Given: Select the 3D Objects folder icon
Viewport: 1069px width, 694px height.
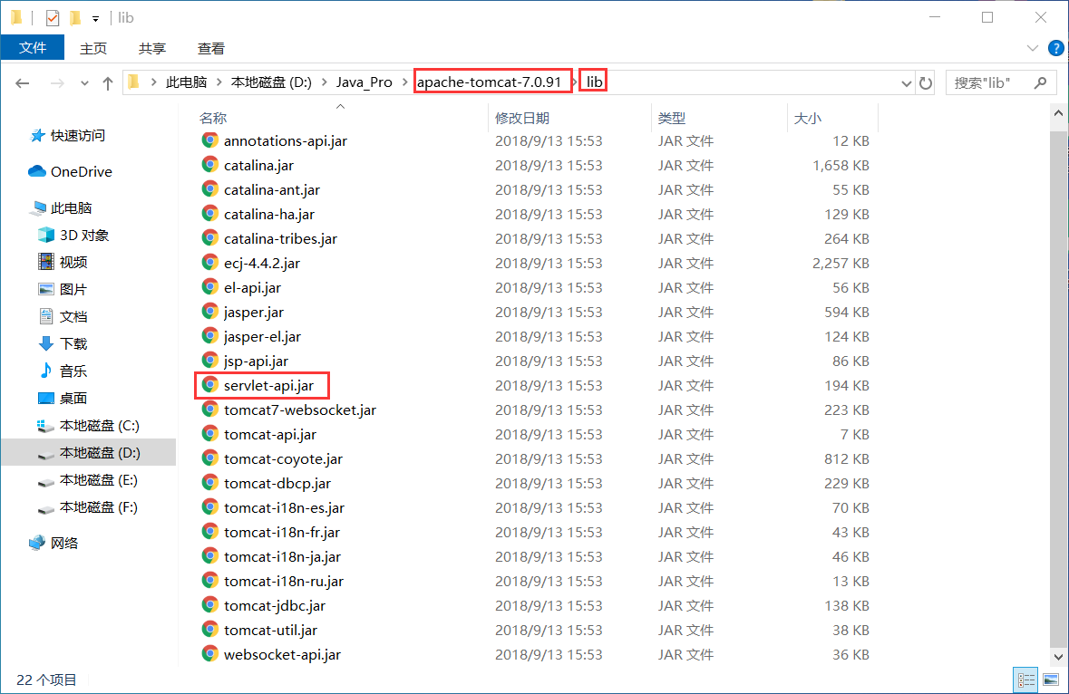Looking at the screenshot, I should click(x=45, y=235).
